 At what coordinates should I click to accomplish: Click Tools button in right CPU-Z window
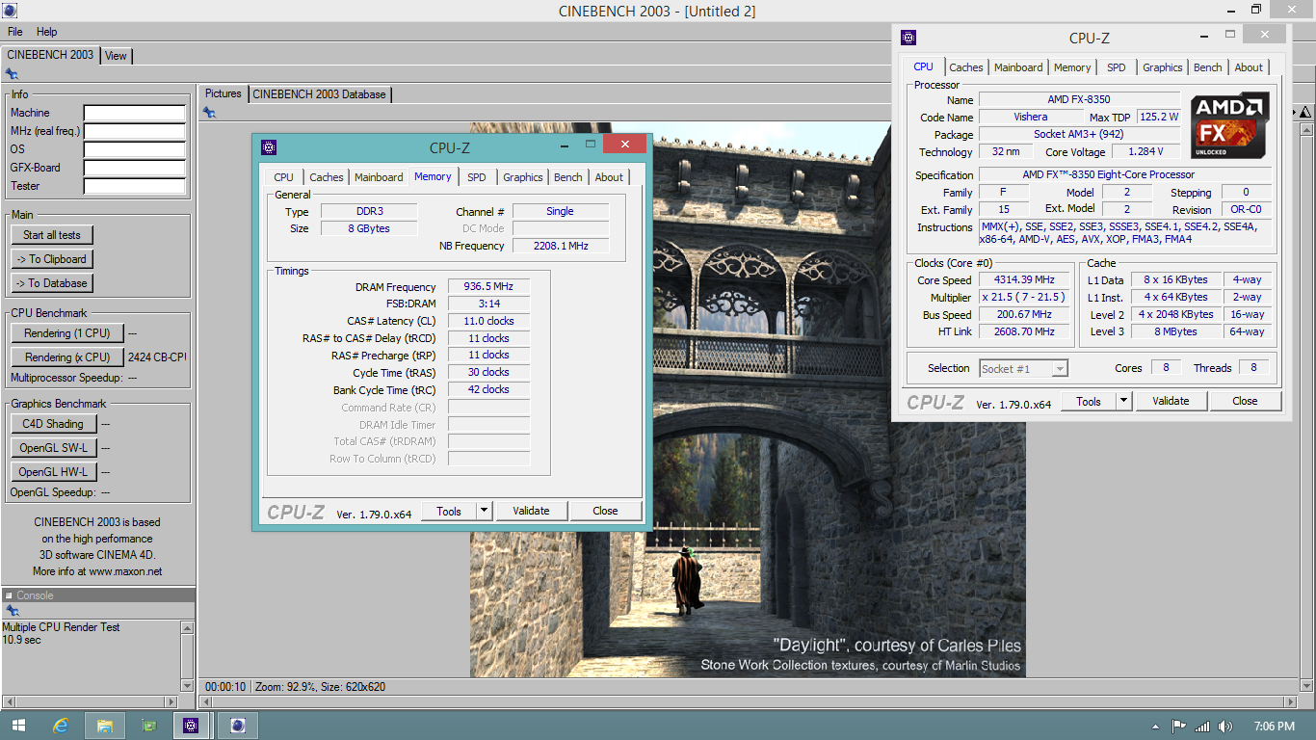coord(1089,401)
